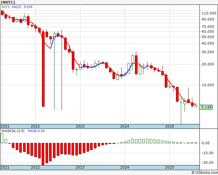
Task: Click the 30.000 price axis label
Action: point(208,52)
